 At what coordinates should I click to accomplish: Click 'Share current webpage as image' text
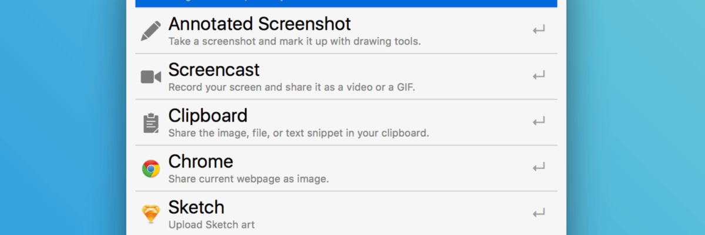click(x=249, y=179)
